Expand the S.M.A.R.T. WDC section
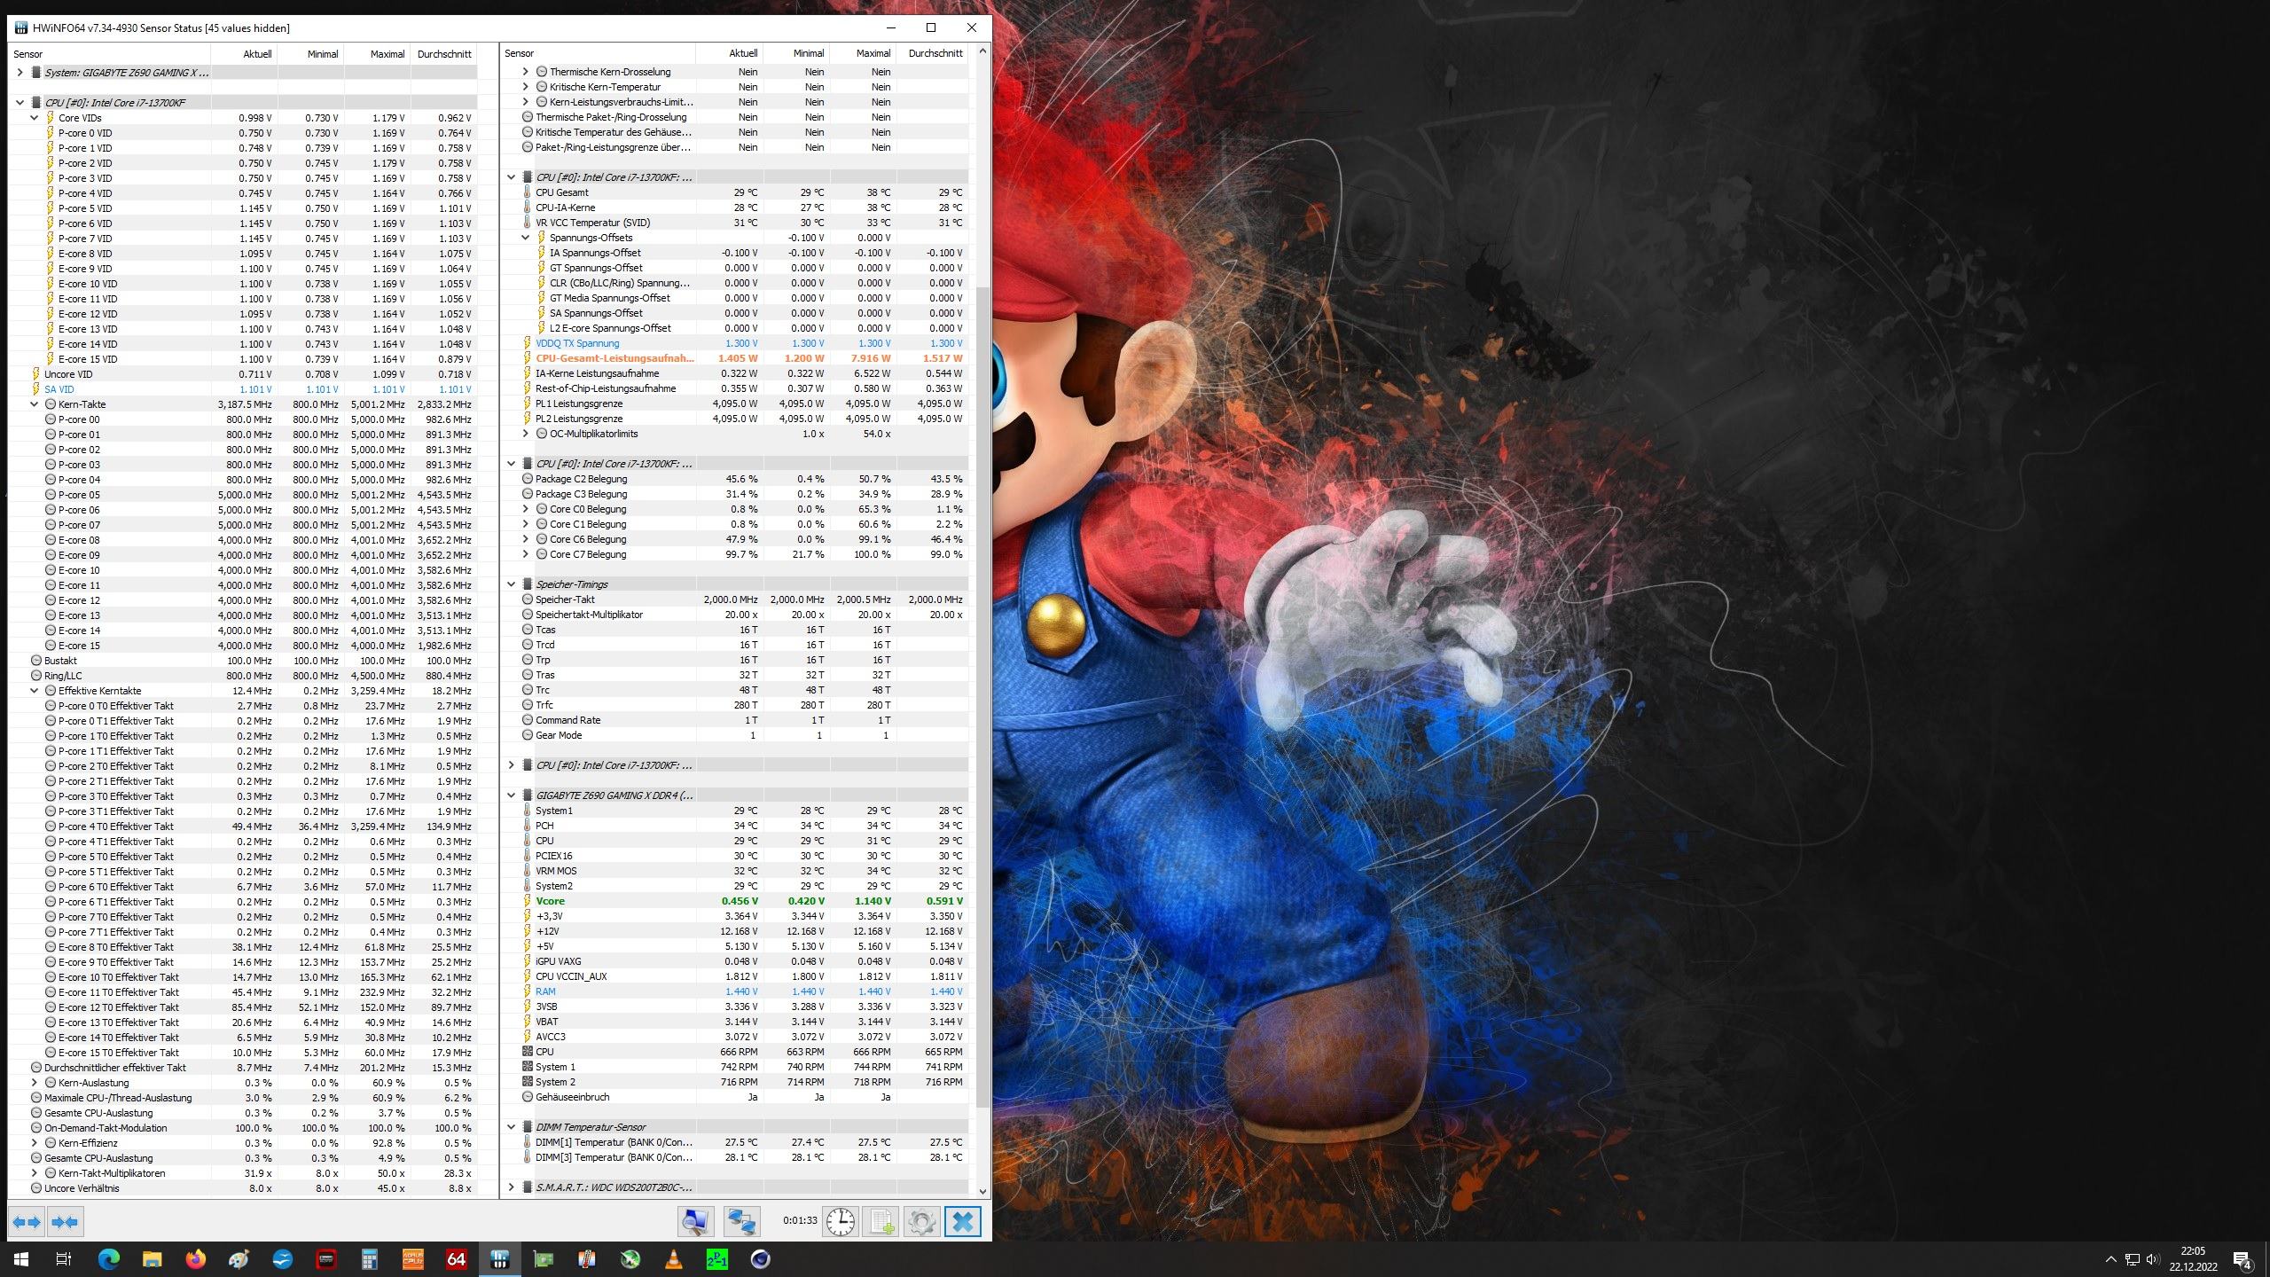This screenshot has width=2270, height=1277. [511, 1187]
